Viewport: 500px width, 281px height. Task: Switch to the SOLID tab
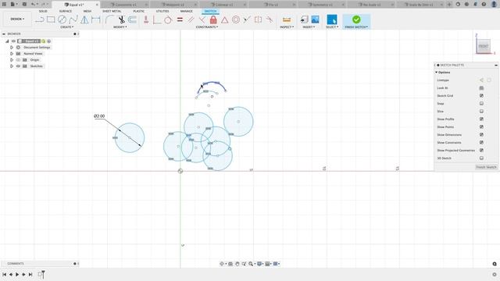pyautogui.click(x=43, y=11)
